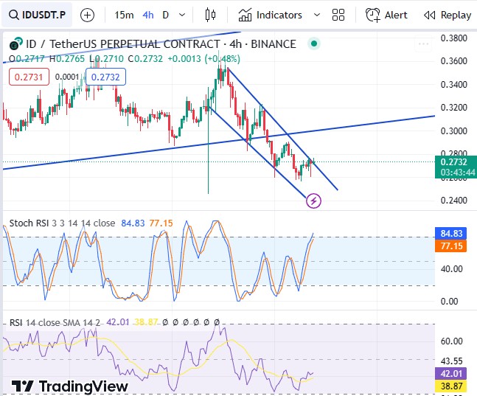Click the current price 0.2732 axis label

(x=458, y=161)
